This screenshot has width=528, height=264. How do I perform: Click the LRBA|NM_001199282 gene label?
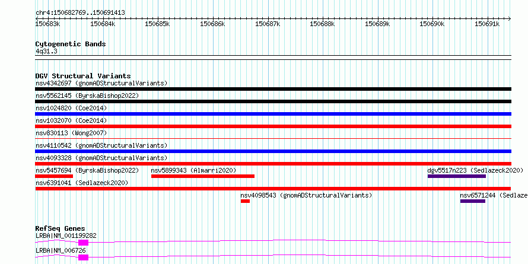pos(66,236)
